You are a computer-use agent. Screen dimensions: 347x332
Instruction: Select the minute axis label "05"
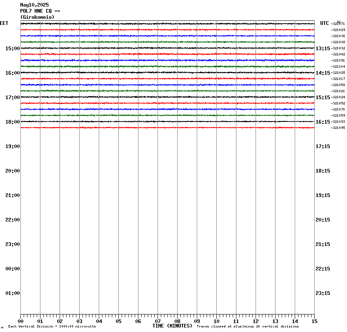118,321
